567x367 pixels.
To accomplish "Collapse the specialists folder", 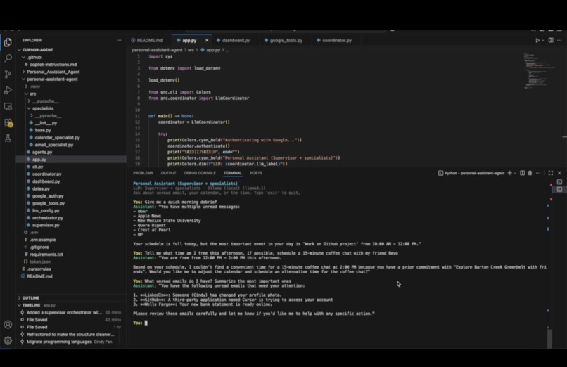I will pos(43,108).
